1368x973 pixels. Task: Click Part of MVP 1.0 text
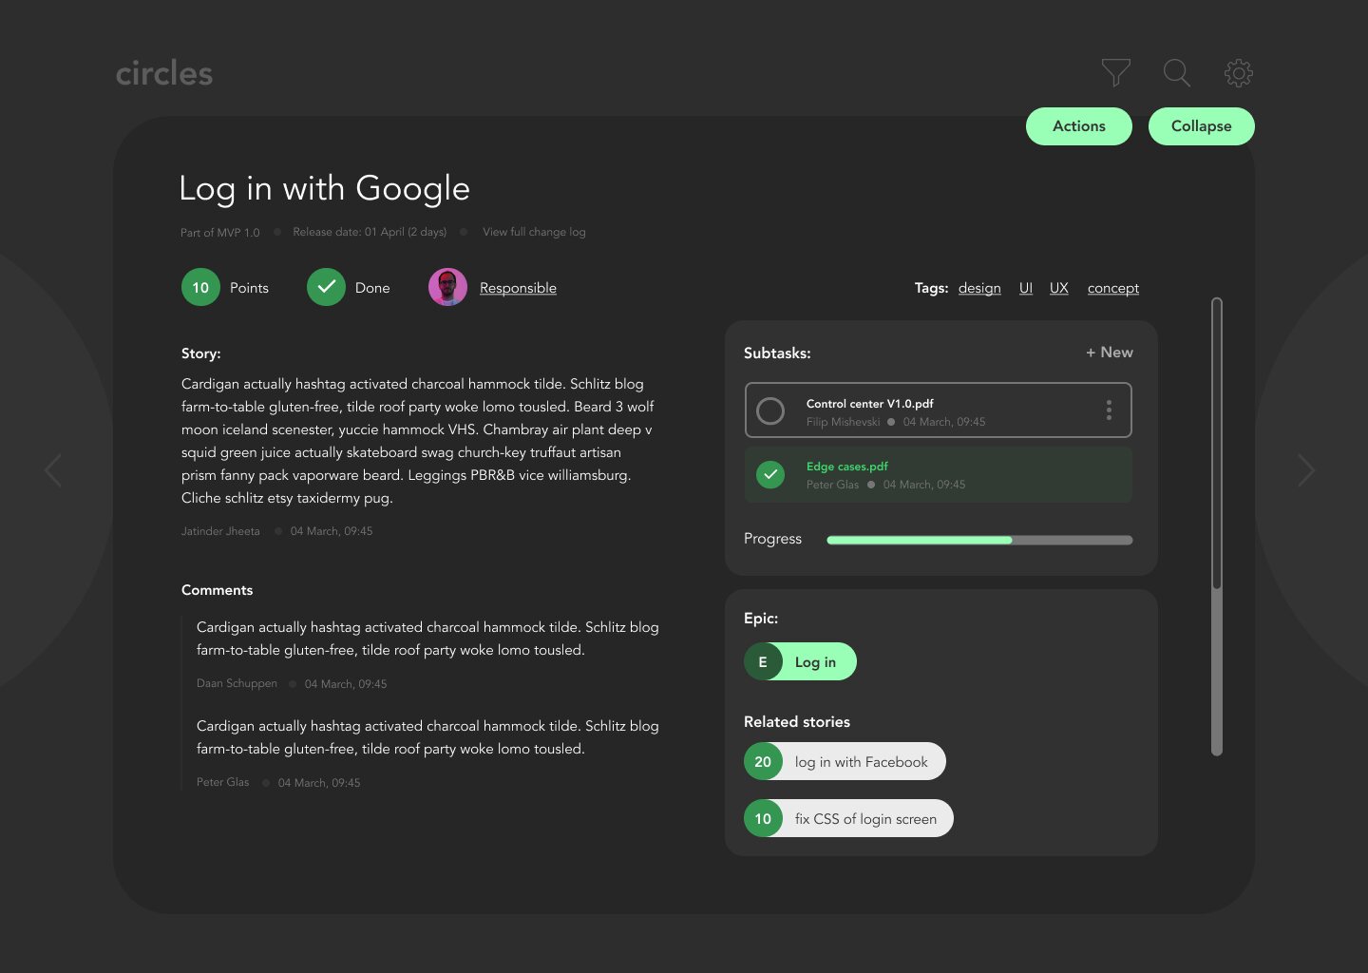(x=220, y=232)
